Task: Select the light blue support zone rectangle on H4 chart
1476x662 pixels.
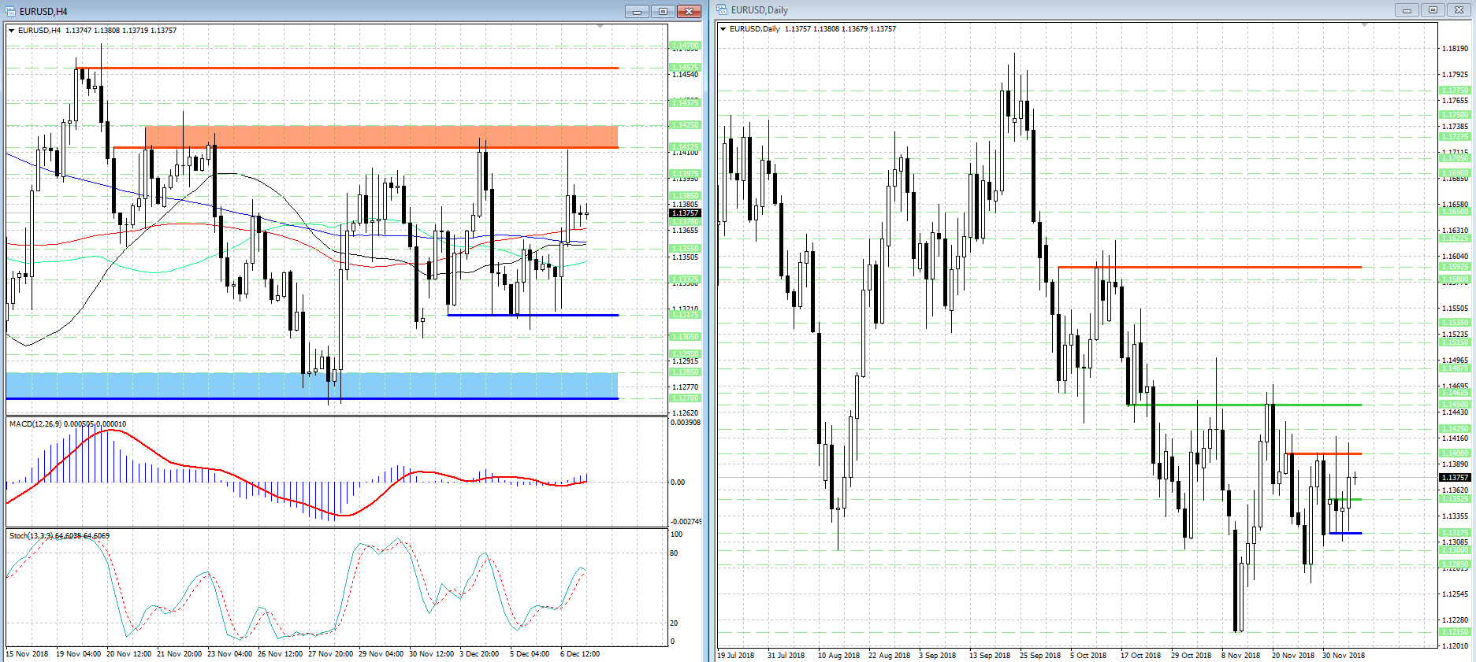Action: 312,386
